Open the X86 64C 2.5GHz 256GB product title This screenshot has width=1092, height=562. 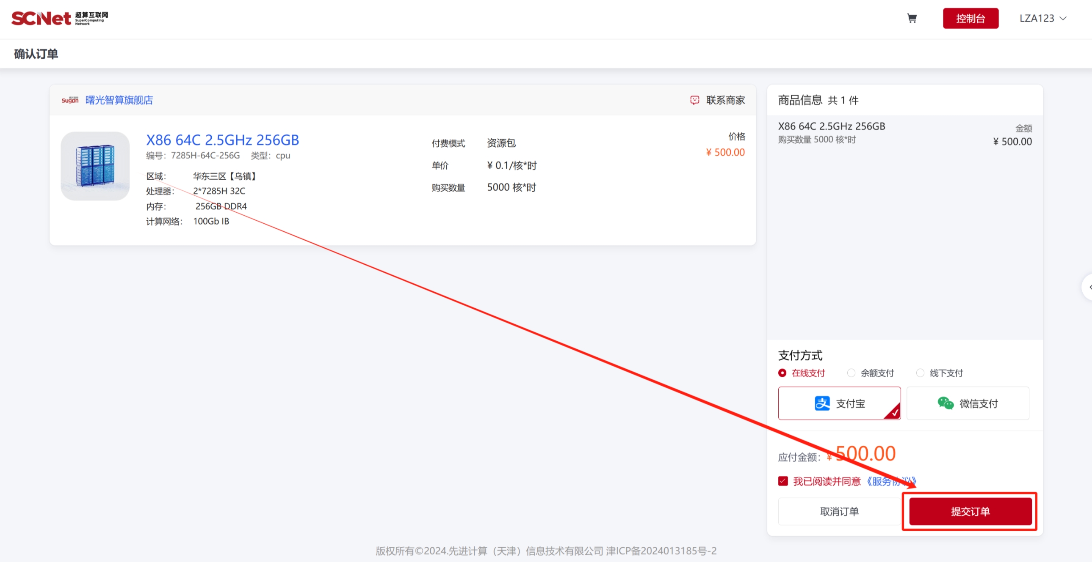(x=223, y=140)
